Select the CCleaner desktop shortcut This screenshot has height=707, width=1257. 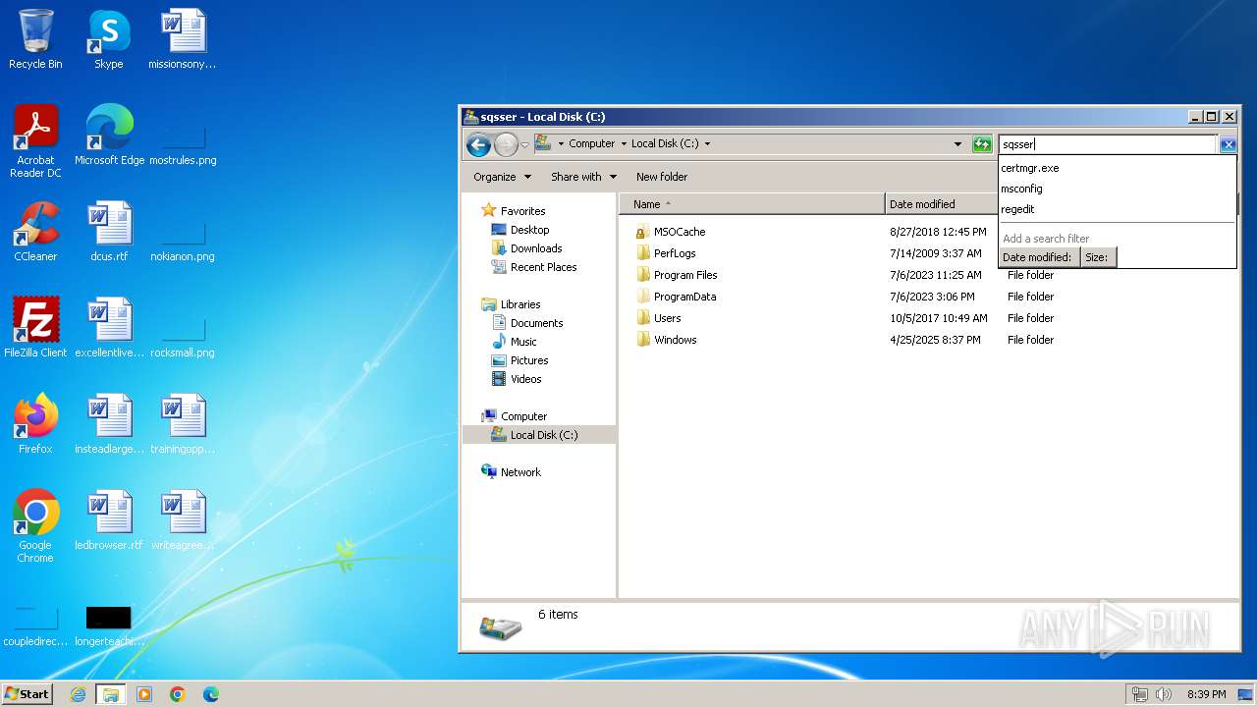(x=35, y=232)
